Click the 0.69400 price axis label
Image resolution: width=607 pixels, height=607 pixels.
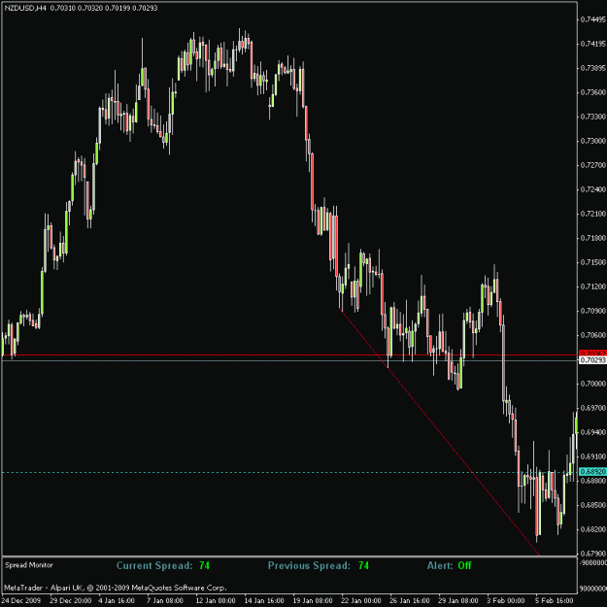pos(592,432)
